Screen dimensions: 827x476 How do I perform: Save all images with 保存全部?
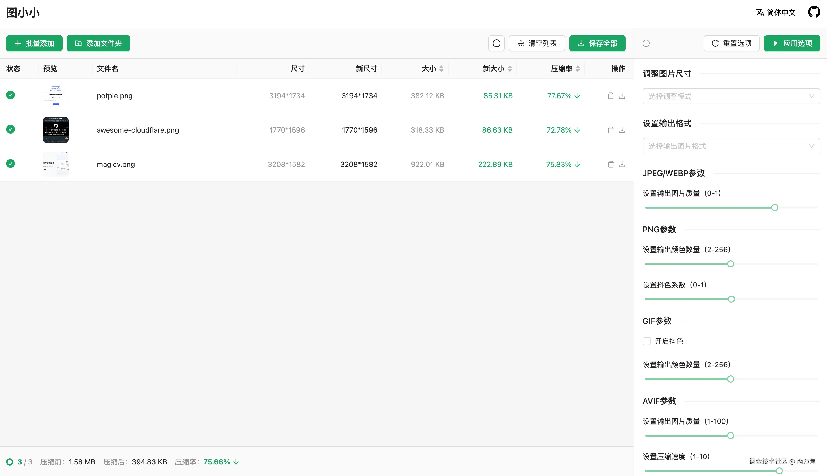(597, 43)
